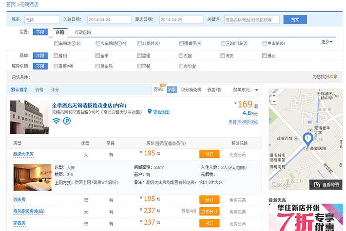The height and width of the screenshot is (231, 346).
Task: Click the 高级大床房 room photo
Action: pyautogui.click(x=32, y=177)
